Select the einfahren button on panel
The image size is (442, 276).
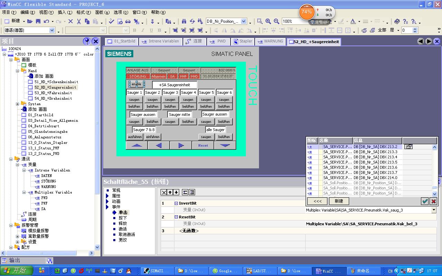tap(153, 137)
